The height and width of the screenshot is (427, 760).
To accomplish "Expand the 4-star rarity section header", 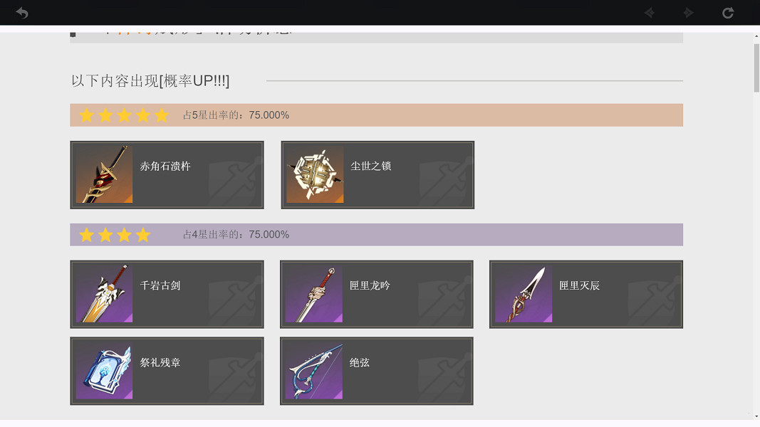I will (376, 234).
